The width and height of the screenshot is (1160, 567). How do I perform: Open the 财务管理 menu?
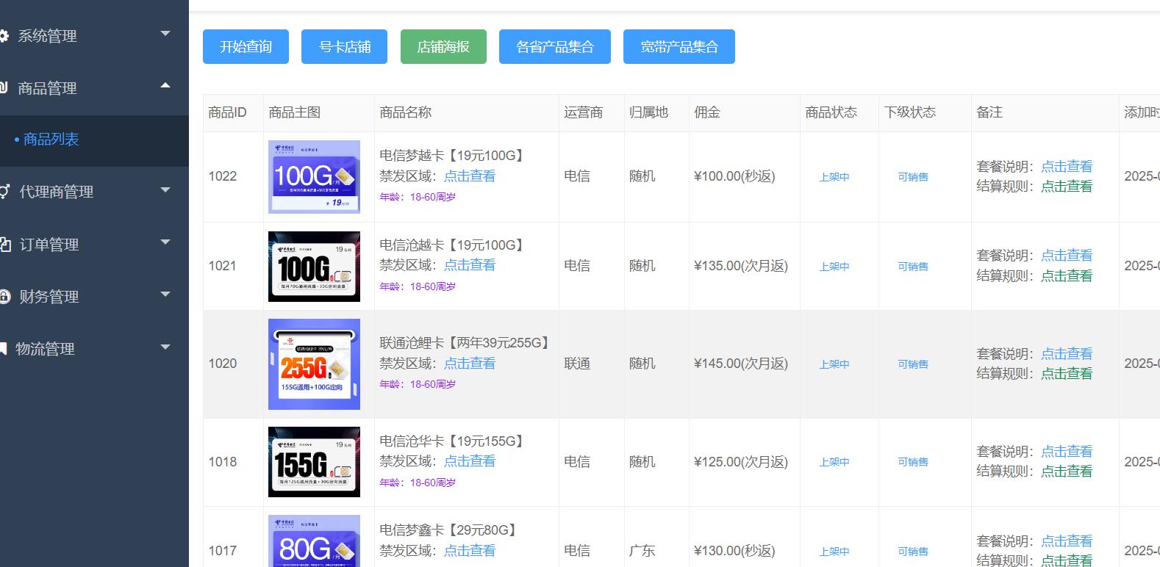(94, 297)
